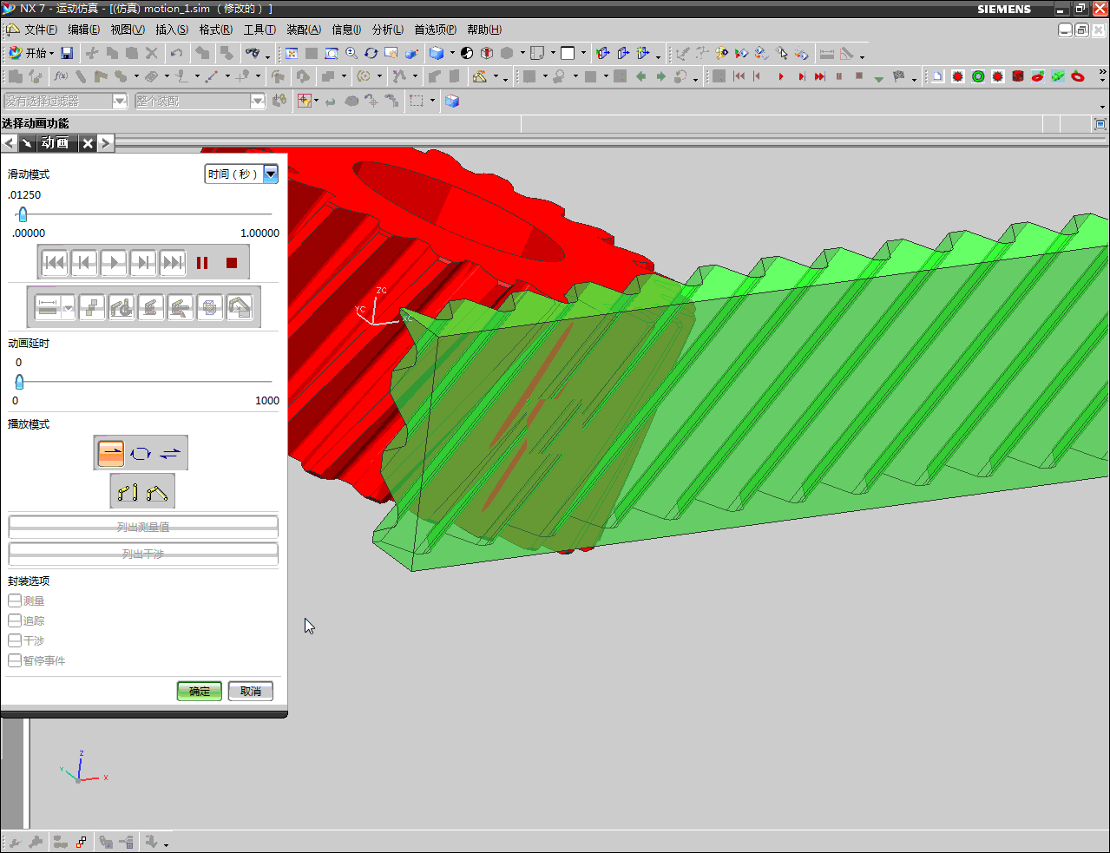Open the Zoom magnifier tool
This screenshot has height=853, width=1110.
351,53
